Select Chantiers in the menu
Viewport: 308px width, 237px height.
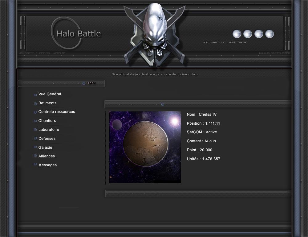click(47, 120)
